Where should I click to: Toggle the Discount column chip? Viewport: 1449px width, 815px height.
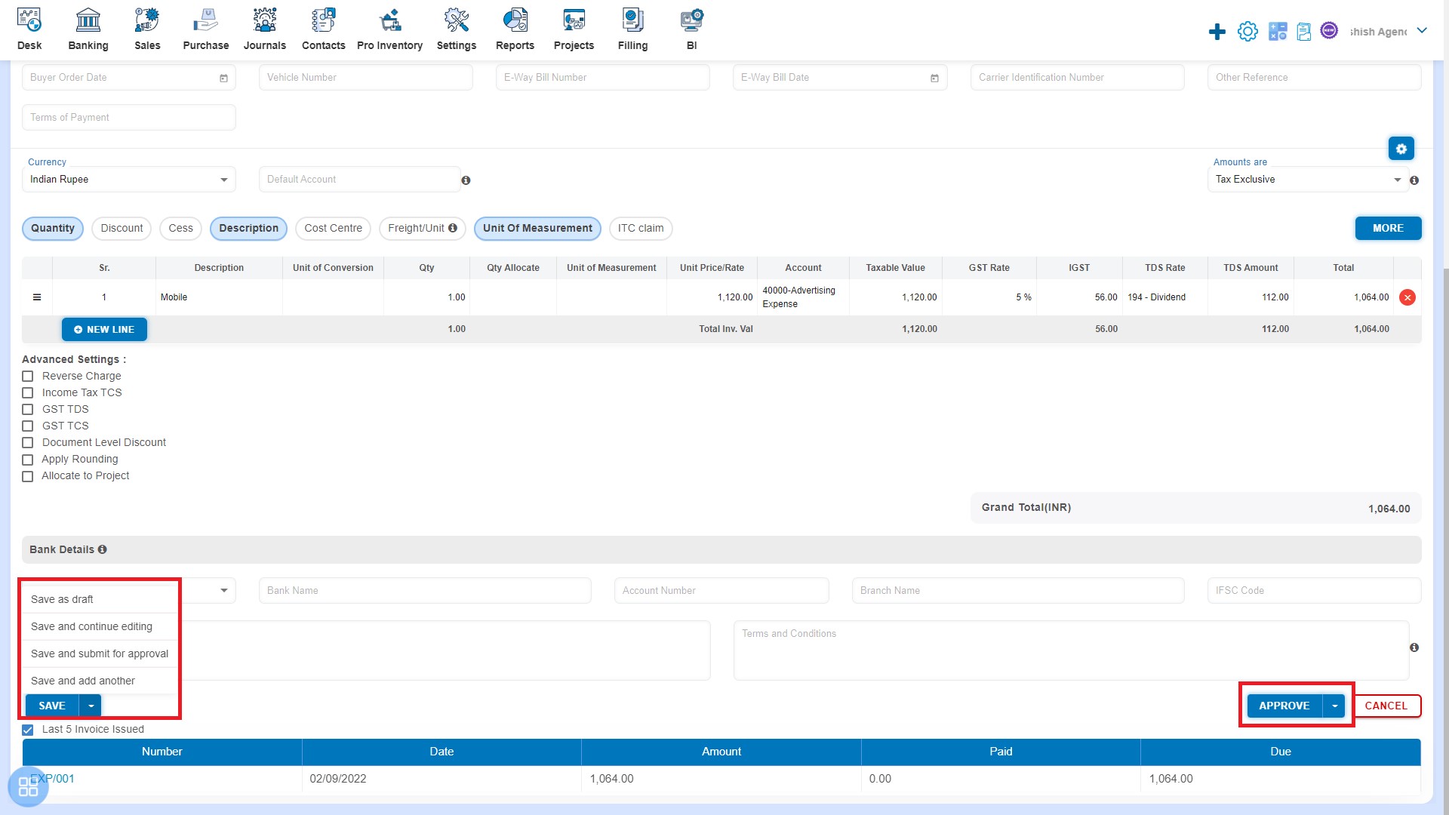(x=122, y=229)
